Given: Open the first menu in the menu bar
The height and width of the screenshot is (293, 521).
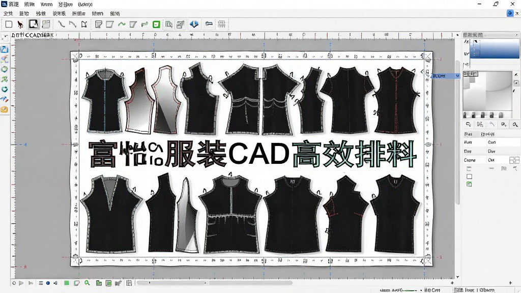Looking at the screenshot, I should click(x=8, y=13).
